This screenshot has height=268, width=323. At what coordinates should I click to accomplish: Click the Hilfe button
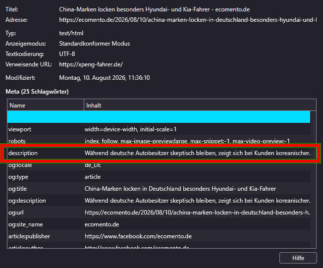pos(298,258)
